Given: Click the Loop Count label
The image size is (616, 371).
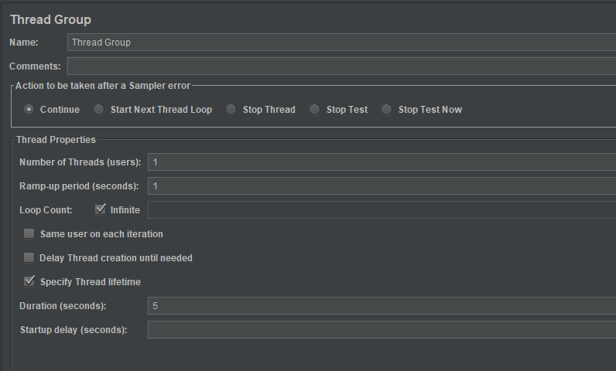Looking at the screenshot, I should point(46,209).
